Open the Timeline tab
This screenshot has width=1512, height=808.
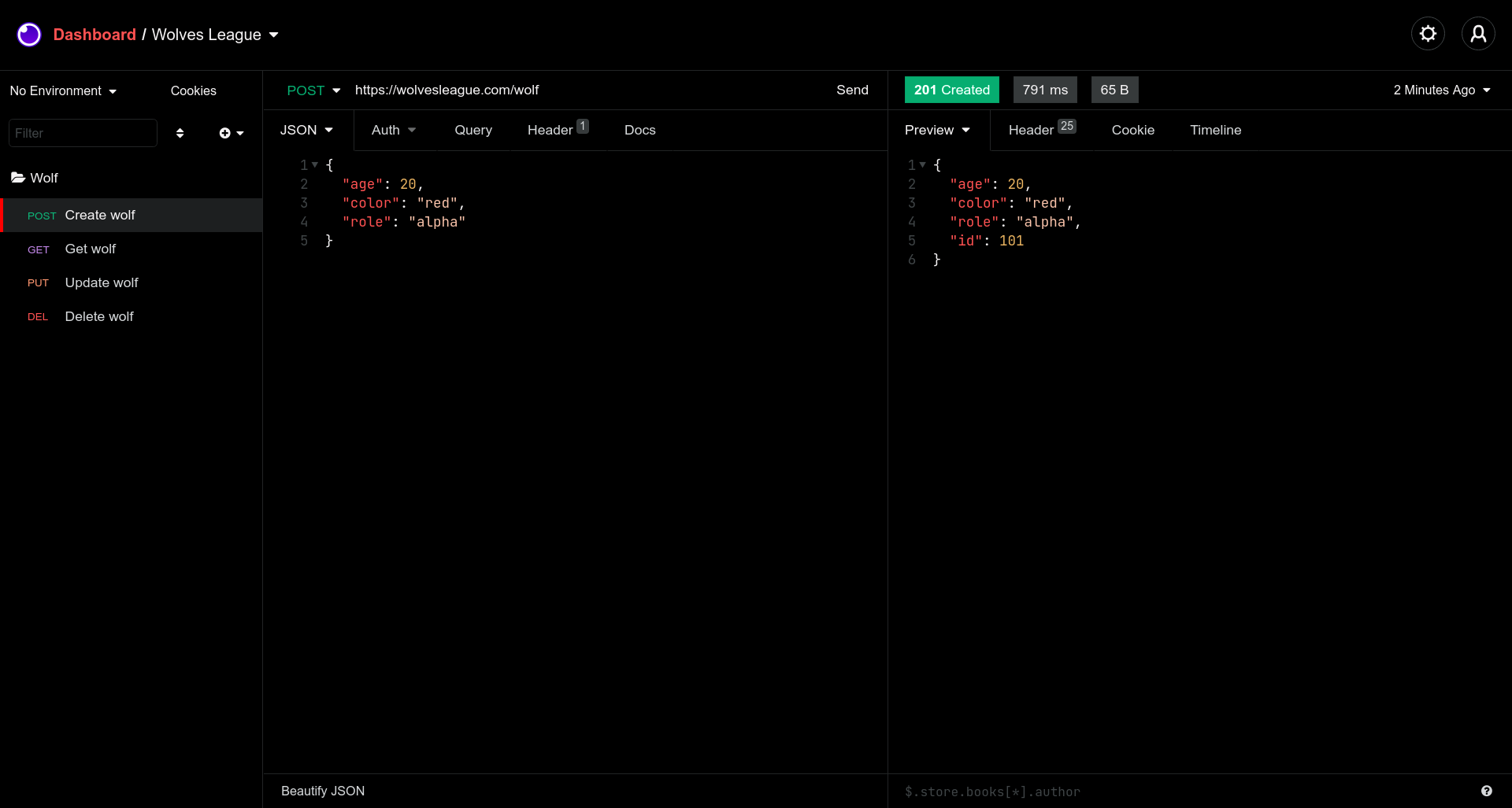(1215, 130)
